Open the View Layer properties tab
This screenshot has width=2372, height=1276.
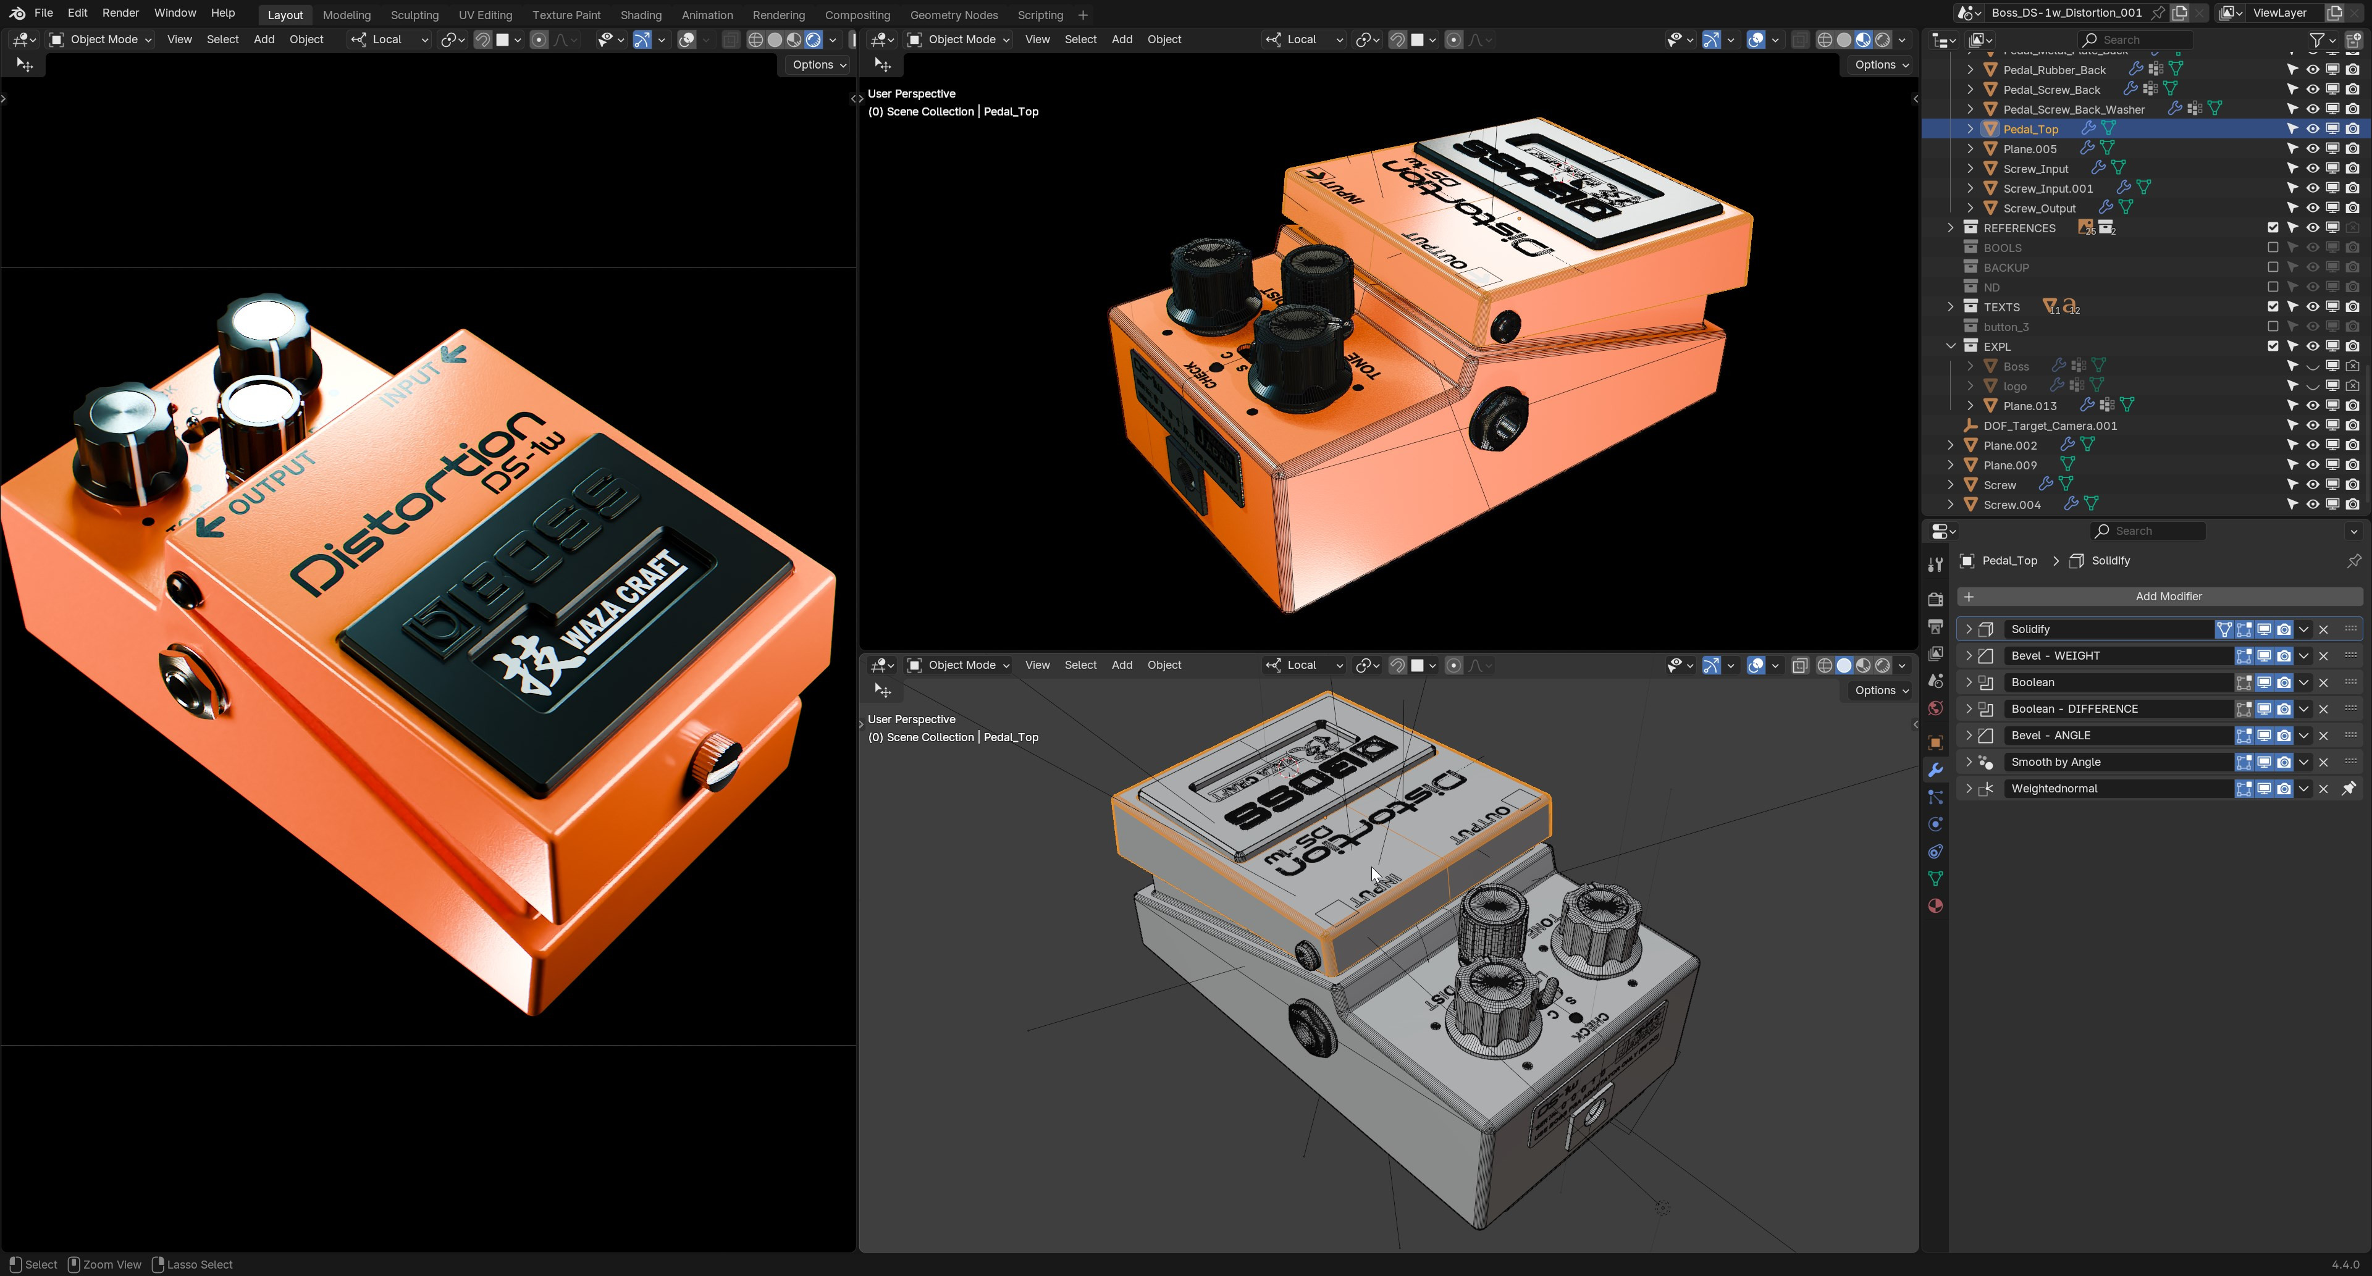pyautogui.click(x=1935, y=653)
